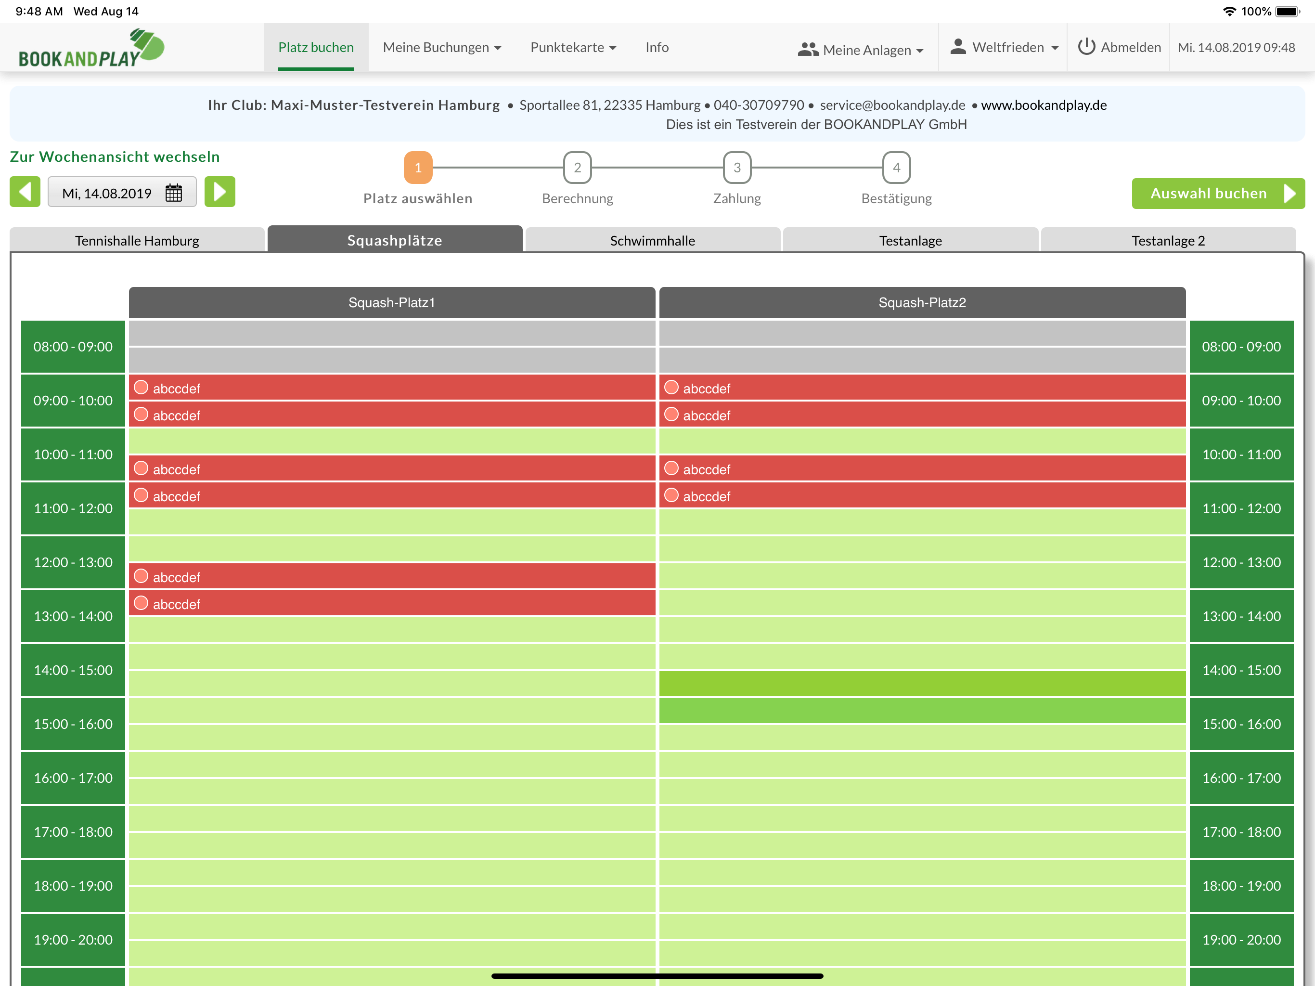Open the Meine Anlagen dropdown menu
This screenshot has height=986, width=1315.
(x=860, y=50)
